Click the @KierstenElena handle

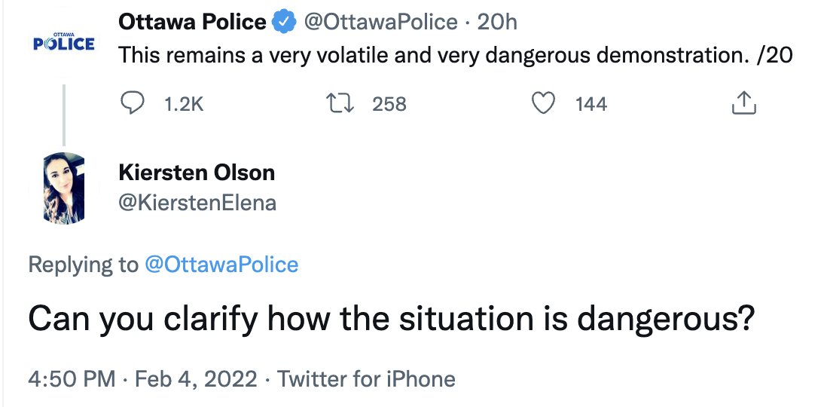[x=197, y=203]
